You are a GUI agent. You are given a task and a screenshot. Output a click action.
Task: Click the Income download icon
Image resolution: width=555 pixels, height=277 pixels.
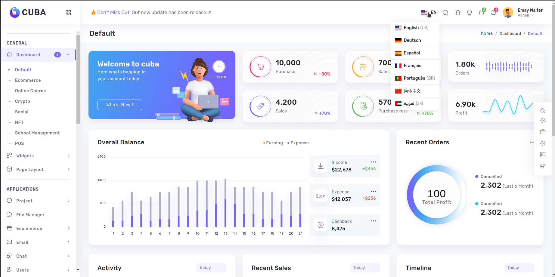click(x=321, y=166)
